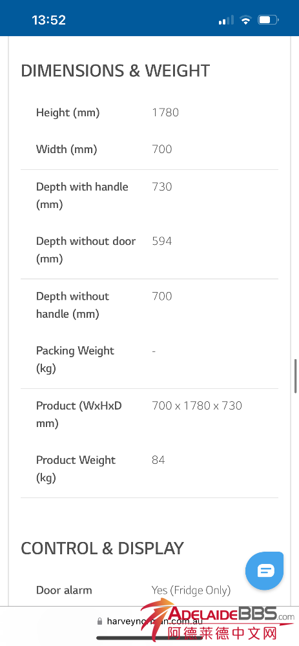Tap the cellular signal bars icon

225,20
